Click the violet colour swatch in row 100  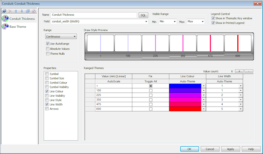pos(185,91)
